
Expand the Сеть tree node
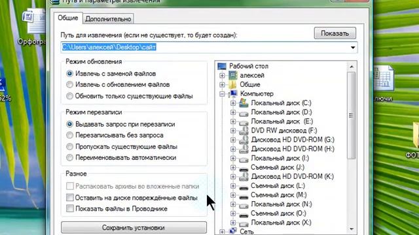click(x=222, y=232)
